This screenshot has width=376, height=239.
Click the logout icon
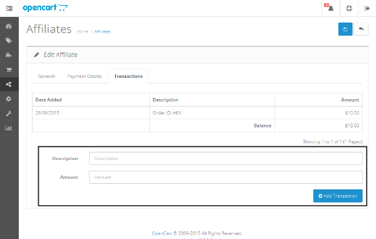pos(367,8)
